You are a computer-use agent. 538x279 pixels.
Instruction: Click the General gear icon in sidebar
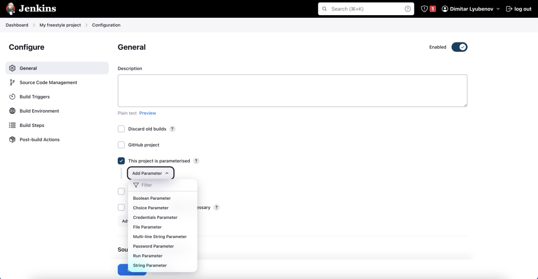click(13, 68)
